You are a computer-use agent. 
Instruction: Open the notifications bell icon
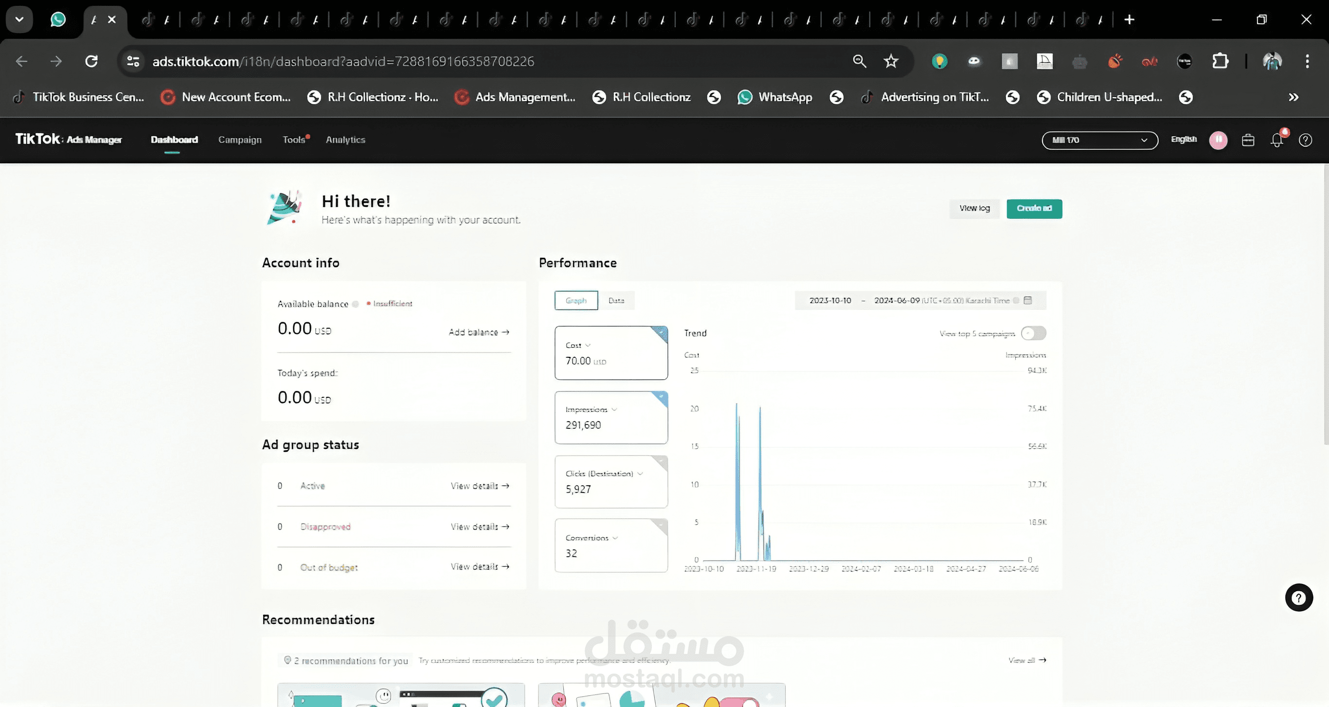pos(1277,140)
